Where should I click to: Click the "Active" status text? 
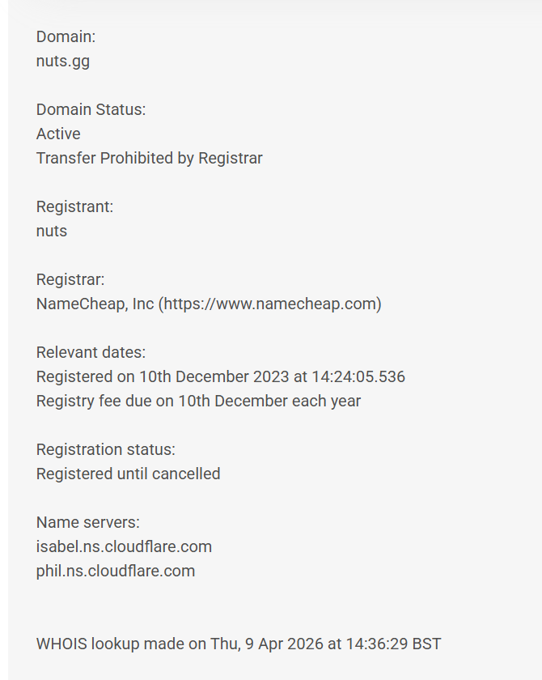tap(58, 134)
